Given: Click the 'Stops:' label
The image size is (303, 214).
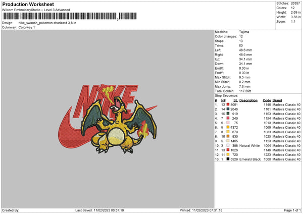Looking at the screenshot, I should point(220,41).
